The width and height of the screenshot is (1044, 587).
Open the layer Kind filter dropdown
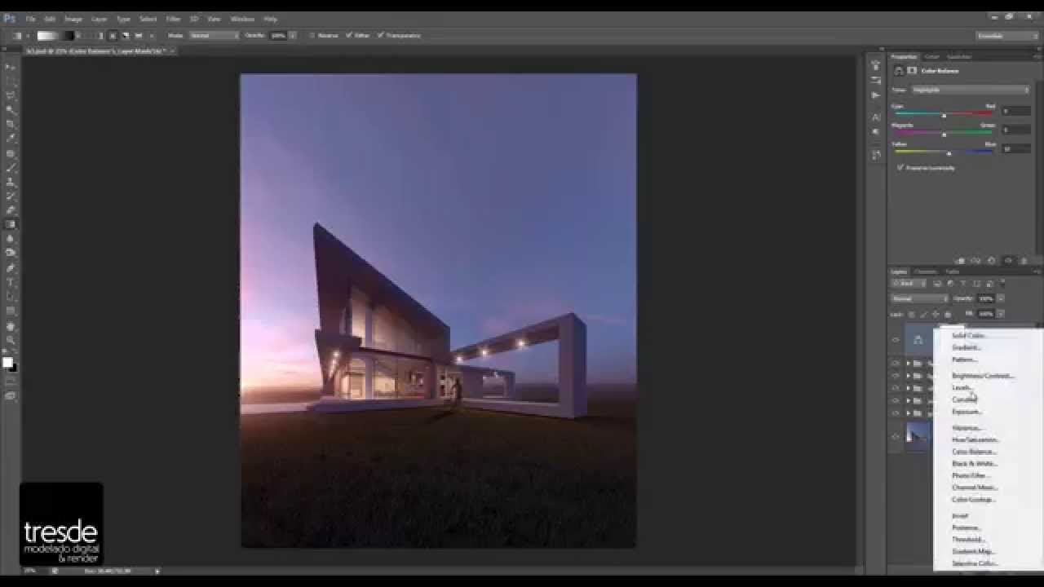(909, 284)
